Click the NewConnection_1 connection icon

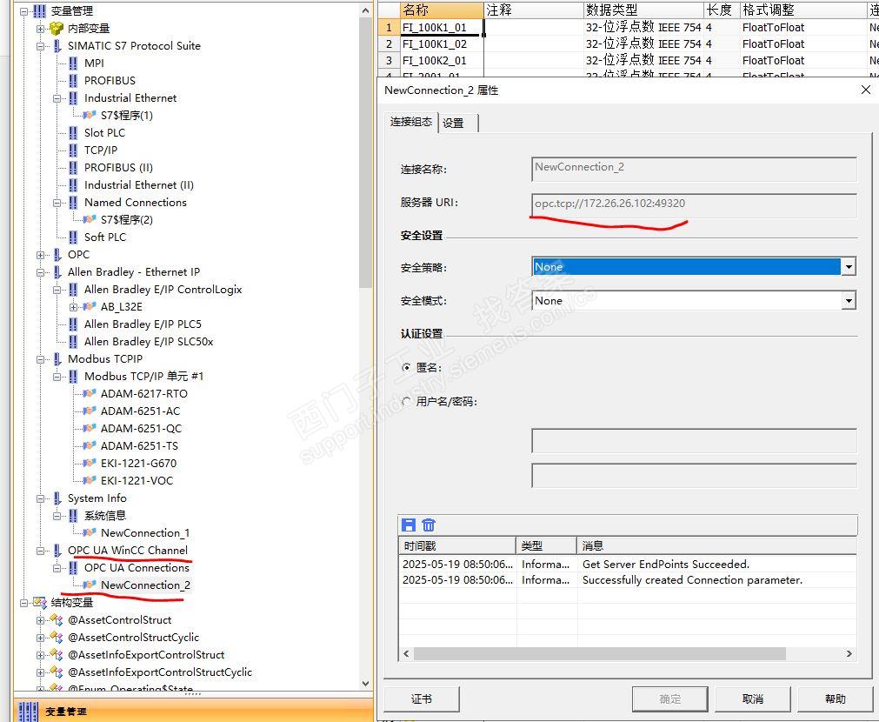tap(90, 533)
